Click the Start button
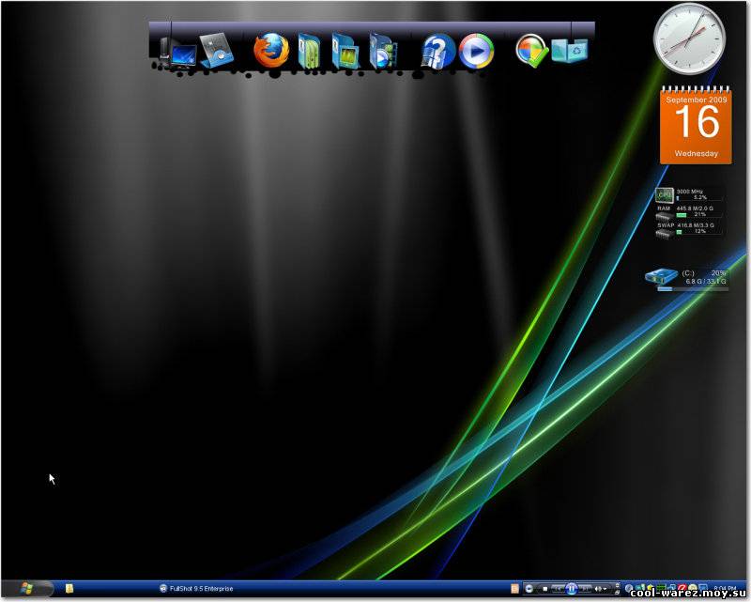 tap(27, 588)
